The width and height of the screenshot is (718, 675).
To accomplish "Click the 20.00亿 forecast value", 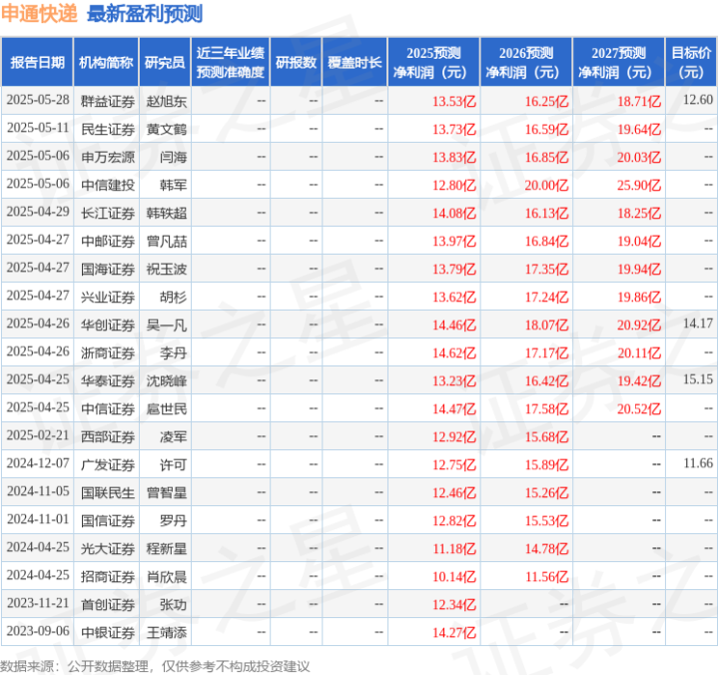I will 546,185.
